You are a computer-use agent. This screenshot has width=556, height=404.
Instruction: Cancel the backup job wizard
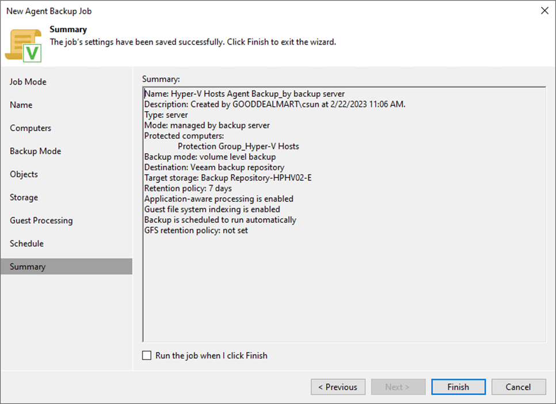point(519,387)
